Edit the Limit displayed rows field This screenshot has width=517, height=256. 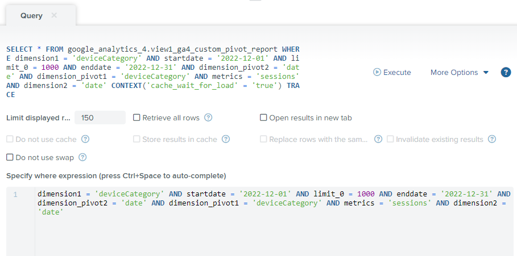tap(100, 117)
